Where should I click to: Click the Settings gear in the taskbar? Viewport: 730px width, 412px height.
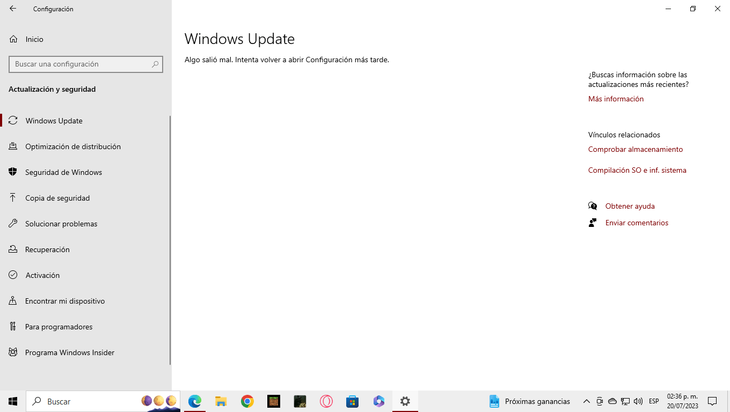tap(405, 401)
